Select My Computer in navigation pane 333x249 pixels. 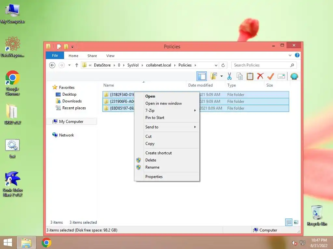[x=71, y=121]
